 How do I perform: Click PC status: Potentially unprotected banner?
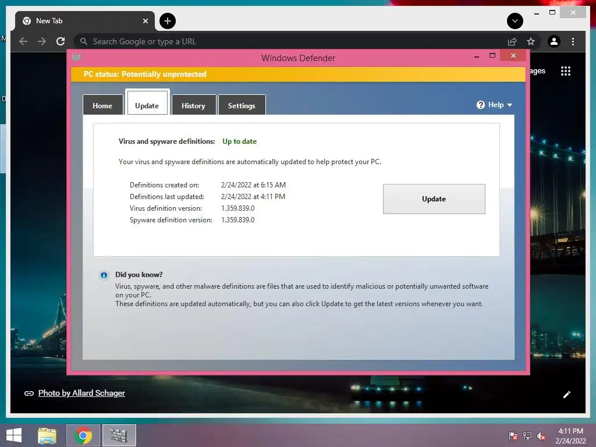click(299, 74)
